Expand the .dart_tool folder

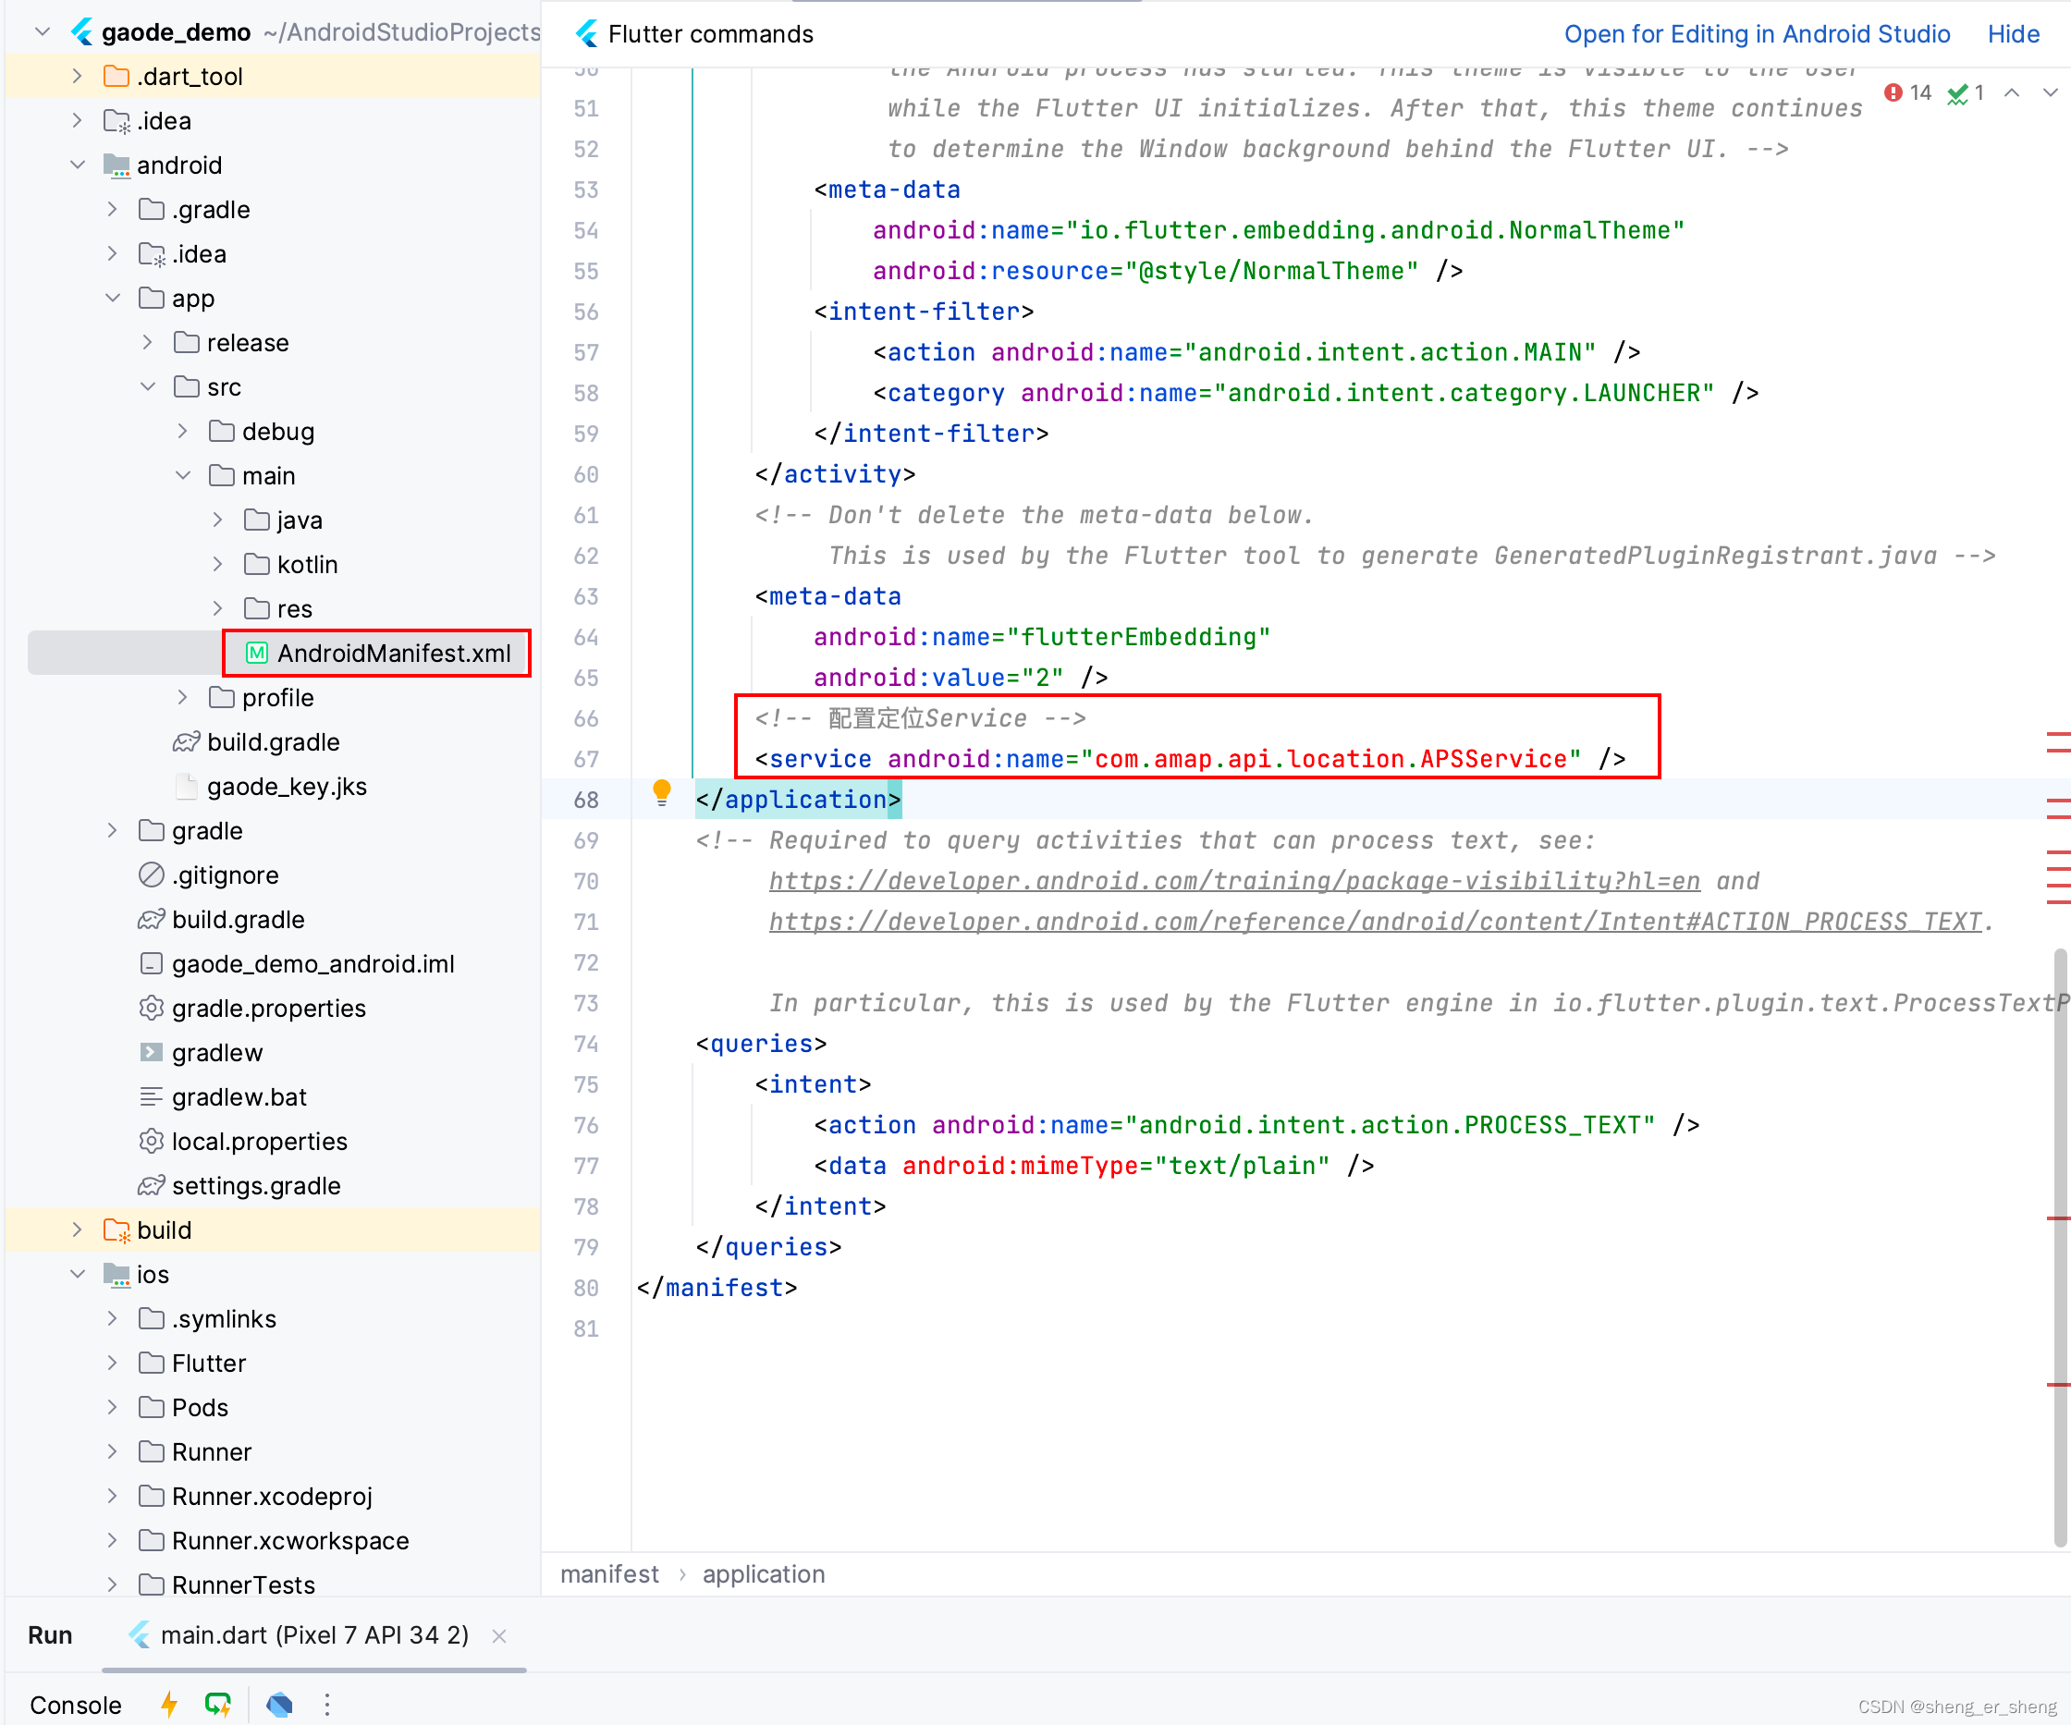(x=78, y=76)
